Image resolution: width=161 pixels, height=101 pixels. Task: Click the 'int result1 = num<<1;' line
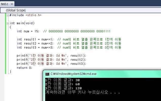(x=35, y=39)
